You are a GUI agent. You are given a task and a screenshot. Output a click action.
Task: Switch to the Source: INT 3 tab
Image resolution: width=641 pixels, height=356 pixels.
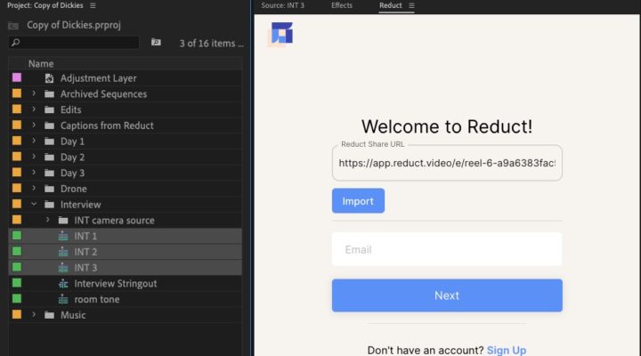(x=282, y=5)
